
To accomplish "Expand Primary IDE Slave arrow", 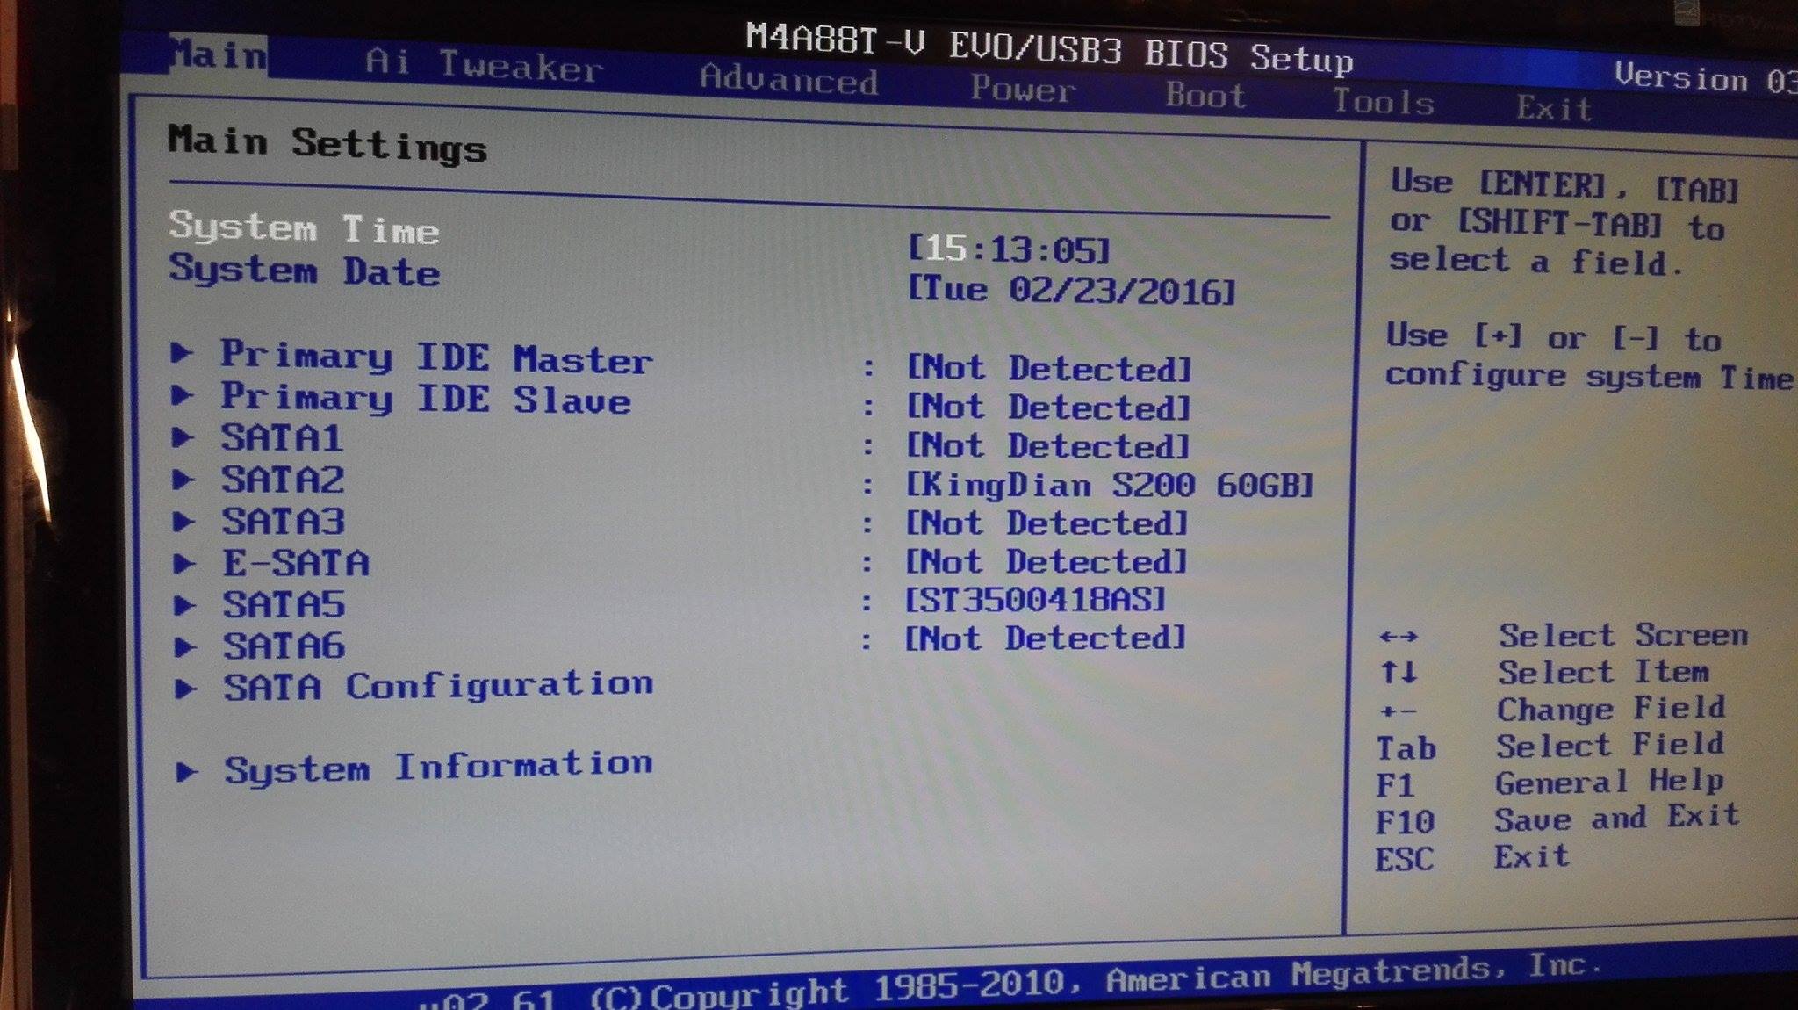I will point(182,395).
